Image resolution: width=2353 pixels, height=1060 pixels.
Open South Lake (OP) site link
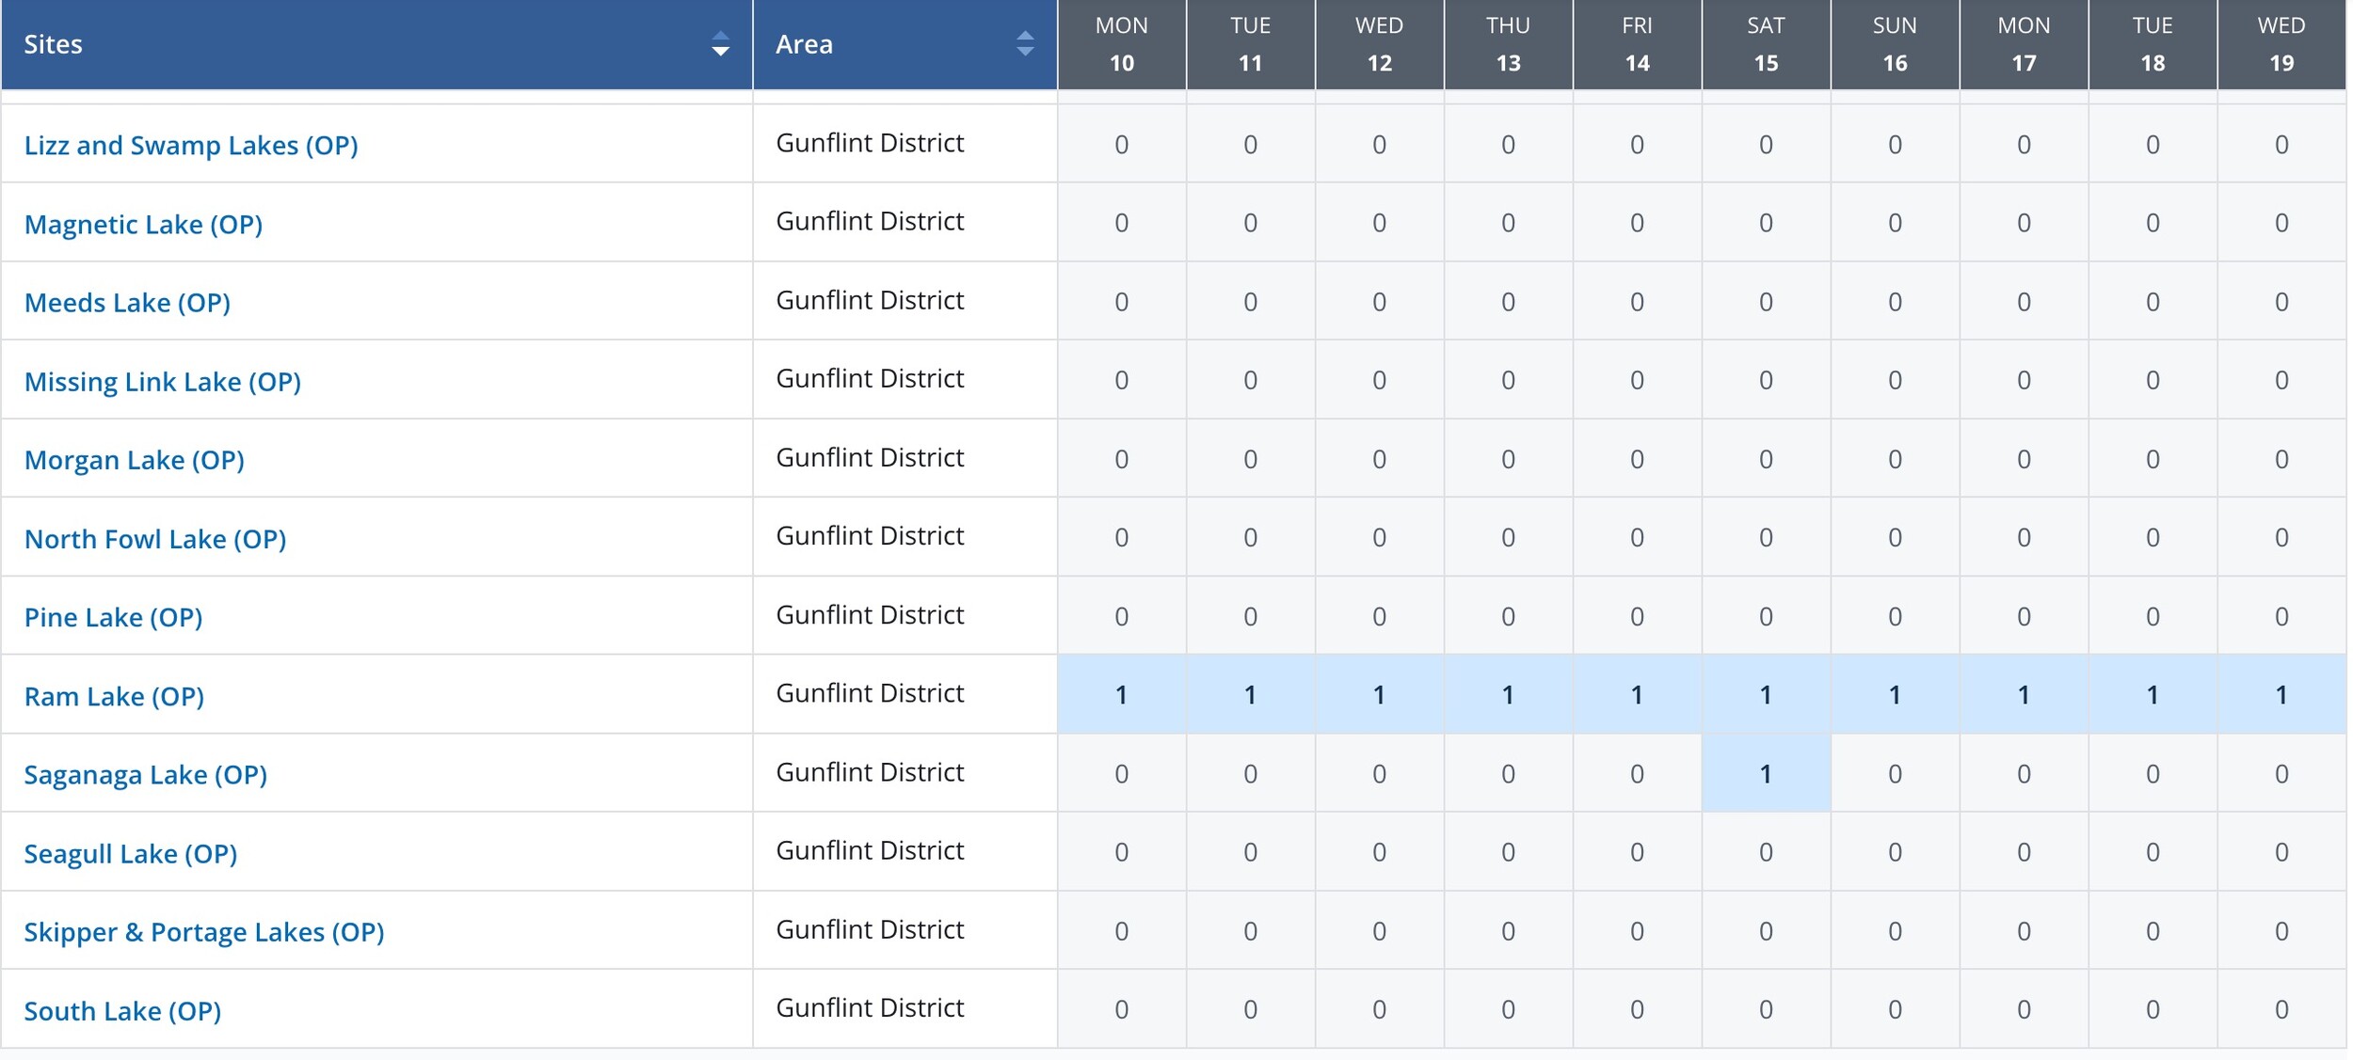122,1010
